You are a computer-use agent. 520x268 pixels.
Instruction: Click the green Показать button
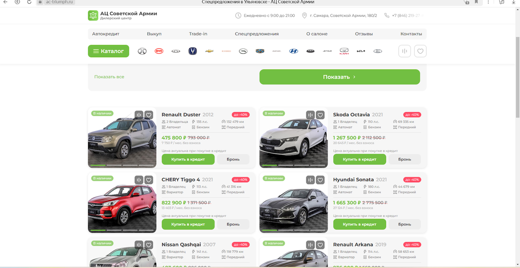click(340, 77)
